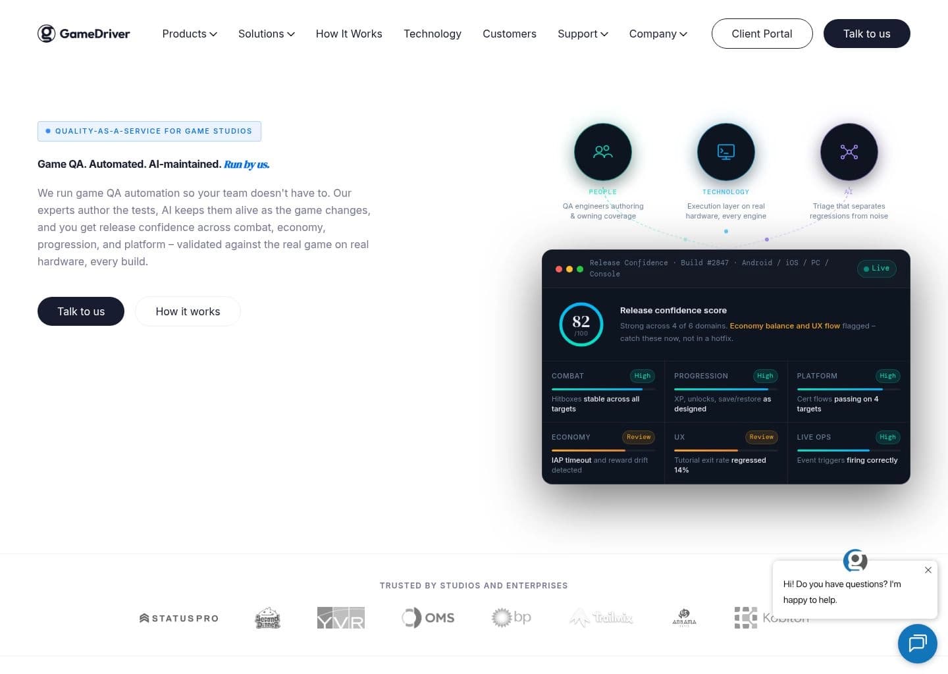Click the Live status badge
This screenshot has height=674, width=948.
click(x=877, y=268)
